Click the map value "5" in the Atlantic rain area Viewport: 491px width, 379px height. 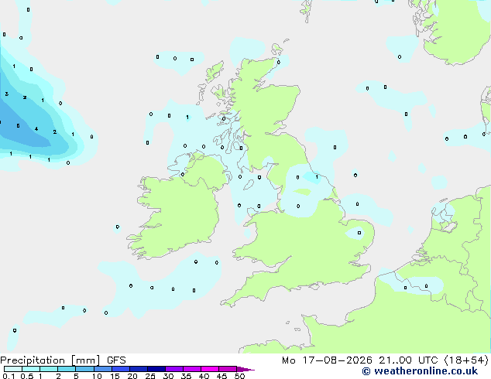point(18,126)
